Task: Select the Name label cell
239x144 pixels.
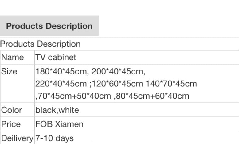Action: coord(13,58)
